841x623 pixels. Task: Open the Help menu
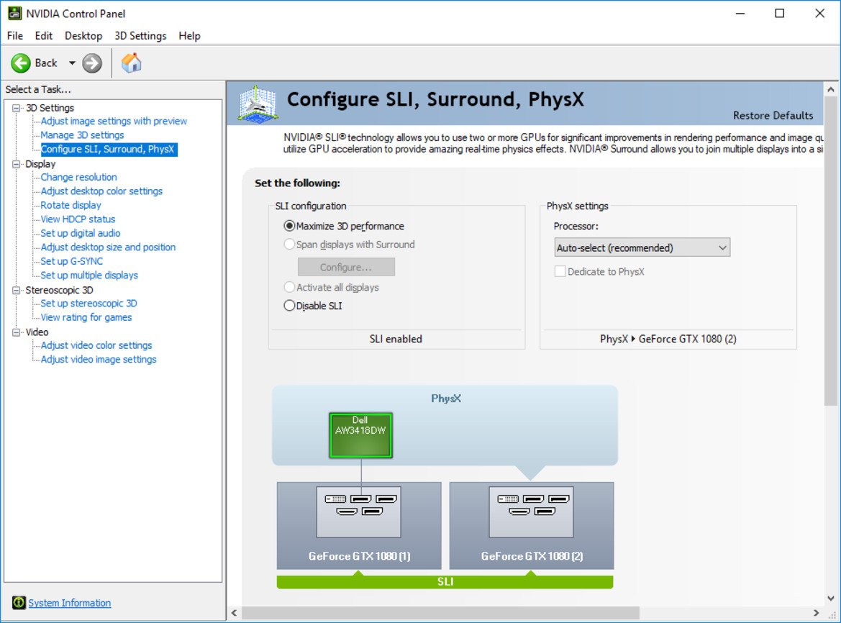tap(189, 36)
